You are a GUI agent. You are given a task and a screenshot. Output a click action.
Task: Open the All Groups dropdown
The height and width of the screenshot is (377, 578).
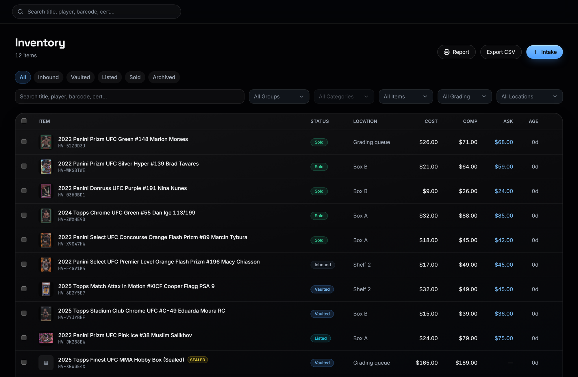279,96
